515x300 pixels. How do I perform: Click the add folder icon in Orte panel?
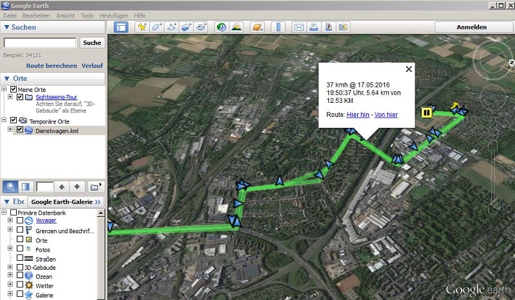coord(95,187)
